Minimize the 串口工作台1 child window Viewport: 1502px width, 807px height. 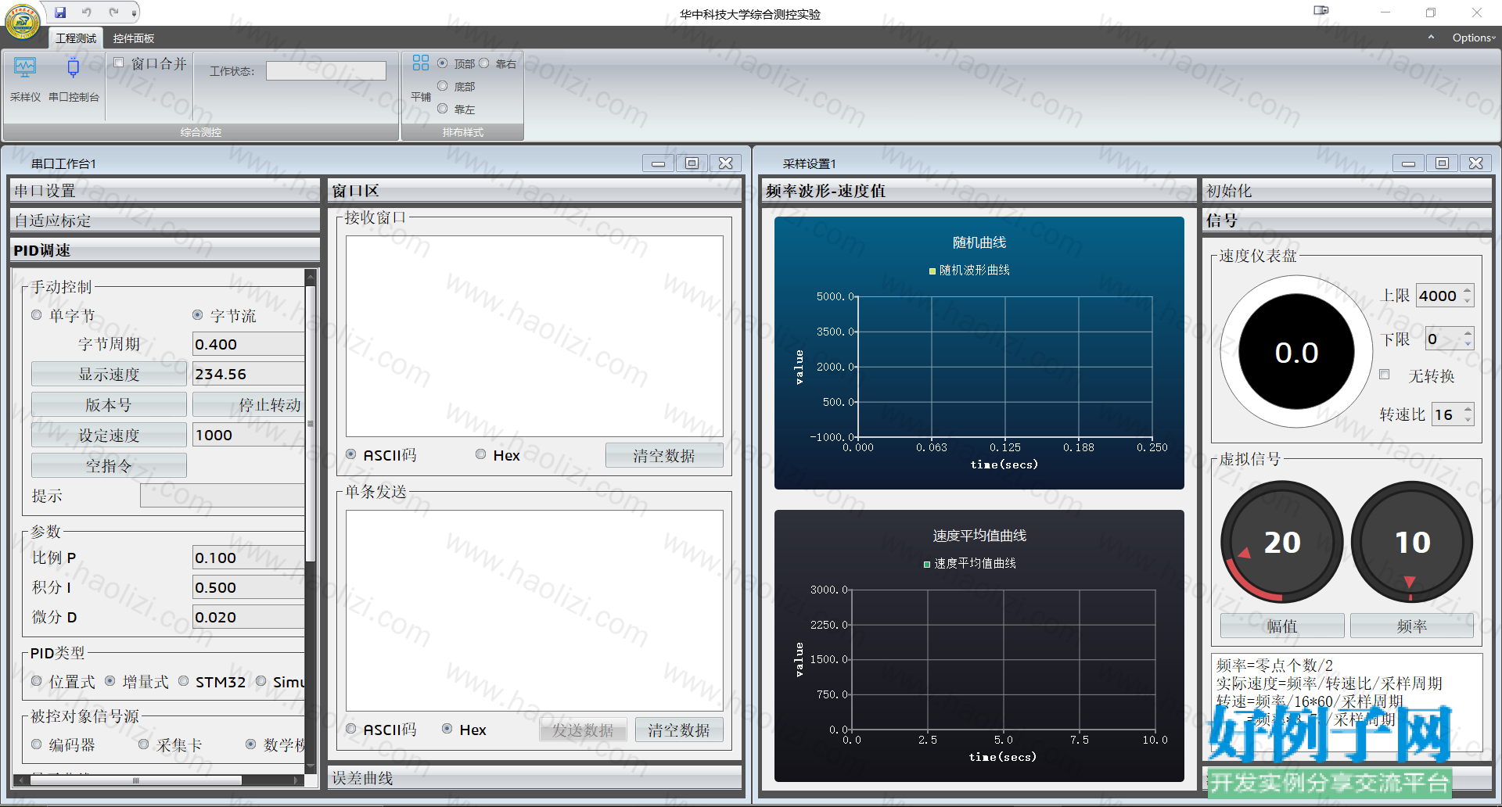click(658, 163)
